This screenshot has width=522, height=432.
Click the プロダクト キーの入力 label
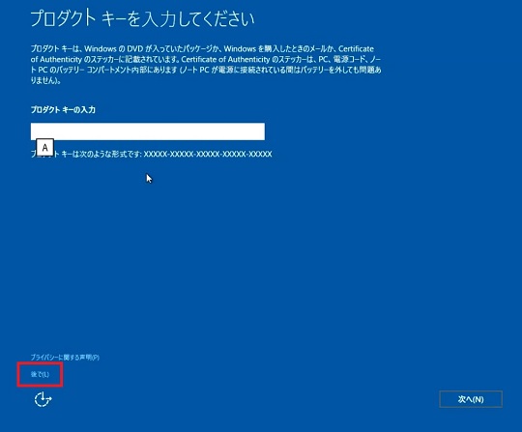(63, 110)
